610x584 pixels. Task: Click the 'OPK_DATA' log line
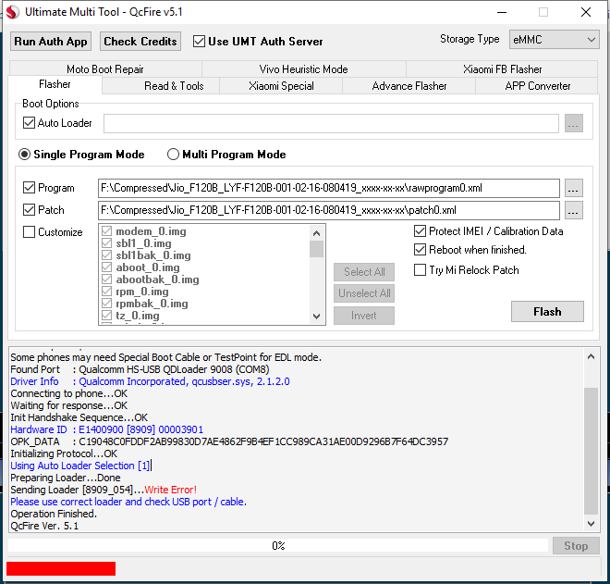point(229,441)
